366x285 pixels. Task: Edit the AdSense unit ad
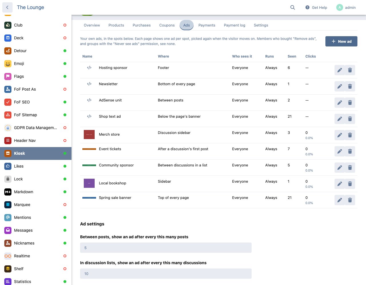point(340,103)
